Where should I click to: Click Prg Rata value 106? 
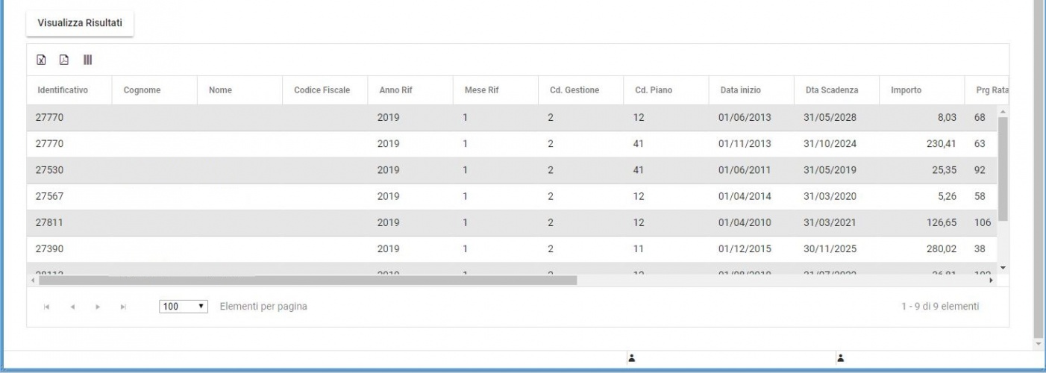pos(983,223)
